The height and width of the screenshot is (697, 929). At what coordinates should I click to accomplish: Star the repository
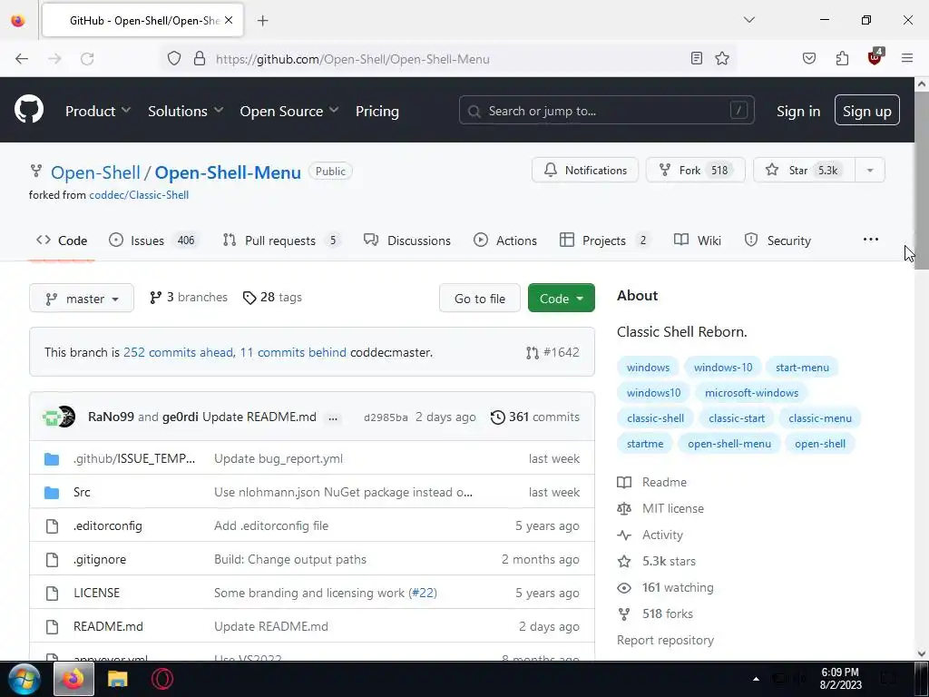(x=804, y=170)
